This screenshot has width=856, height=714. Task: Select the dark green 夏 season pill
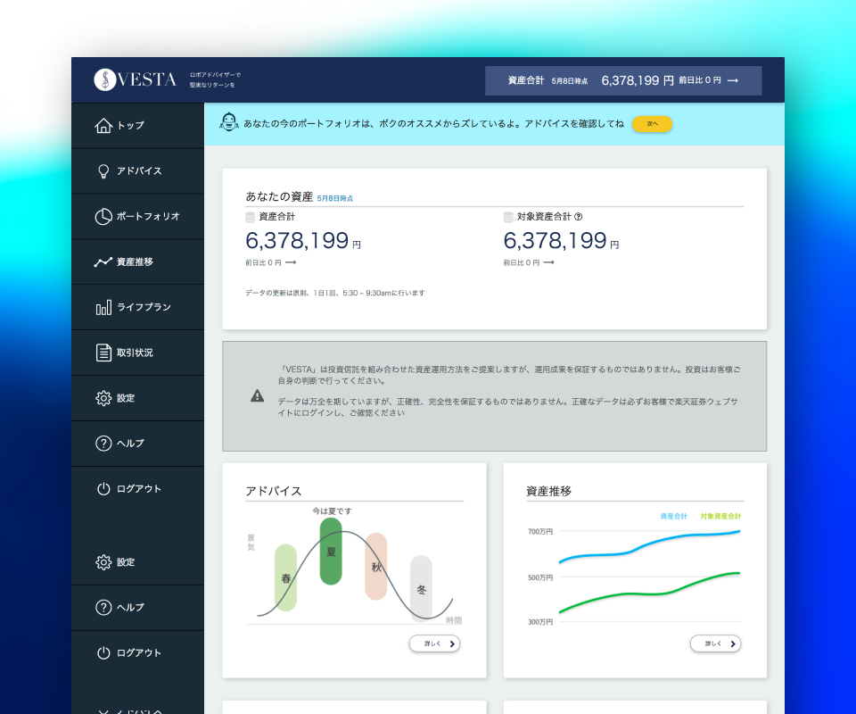click(x=331, y=552)
